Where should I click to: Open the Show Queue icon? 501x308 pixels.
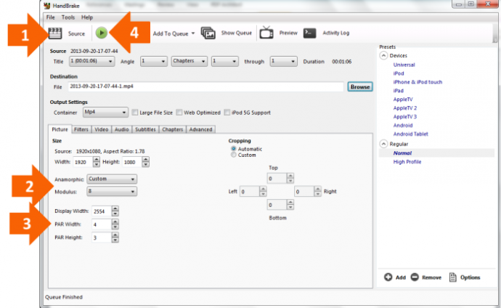(x=208, y=33)
